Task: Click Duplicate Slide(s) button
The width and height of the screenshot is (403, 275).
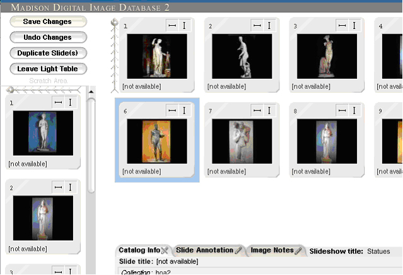Action: (49, 53)
